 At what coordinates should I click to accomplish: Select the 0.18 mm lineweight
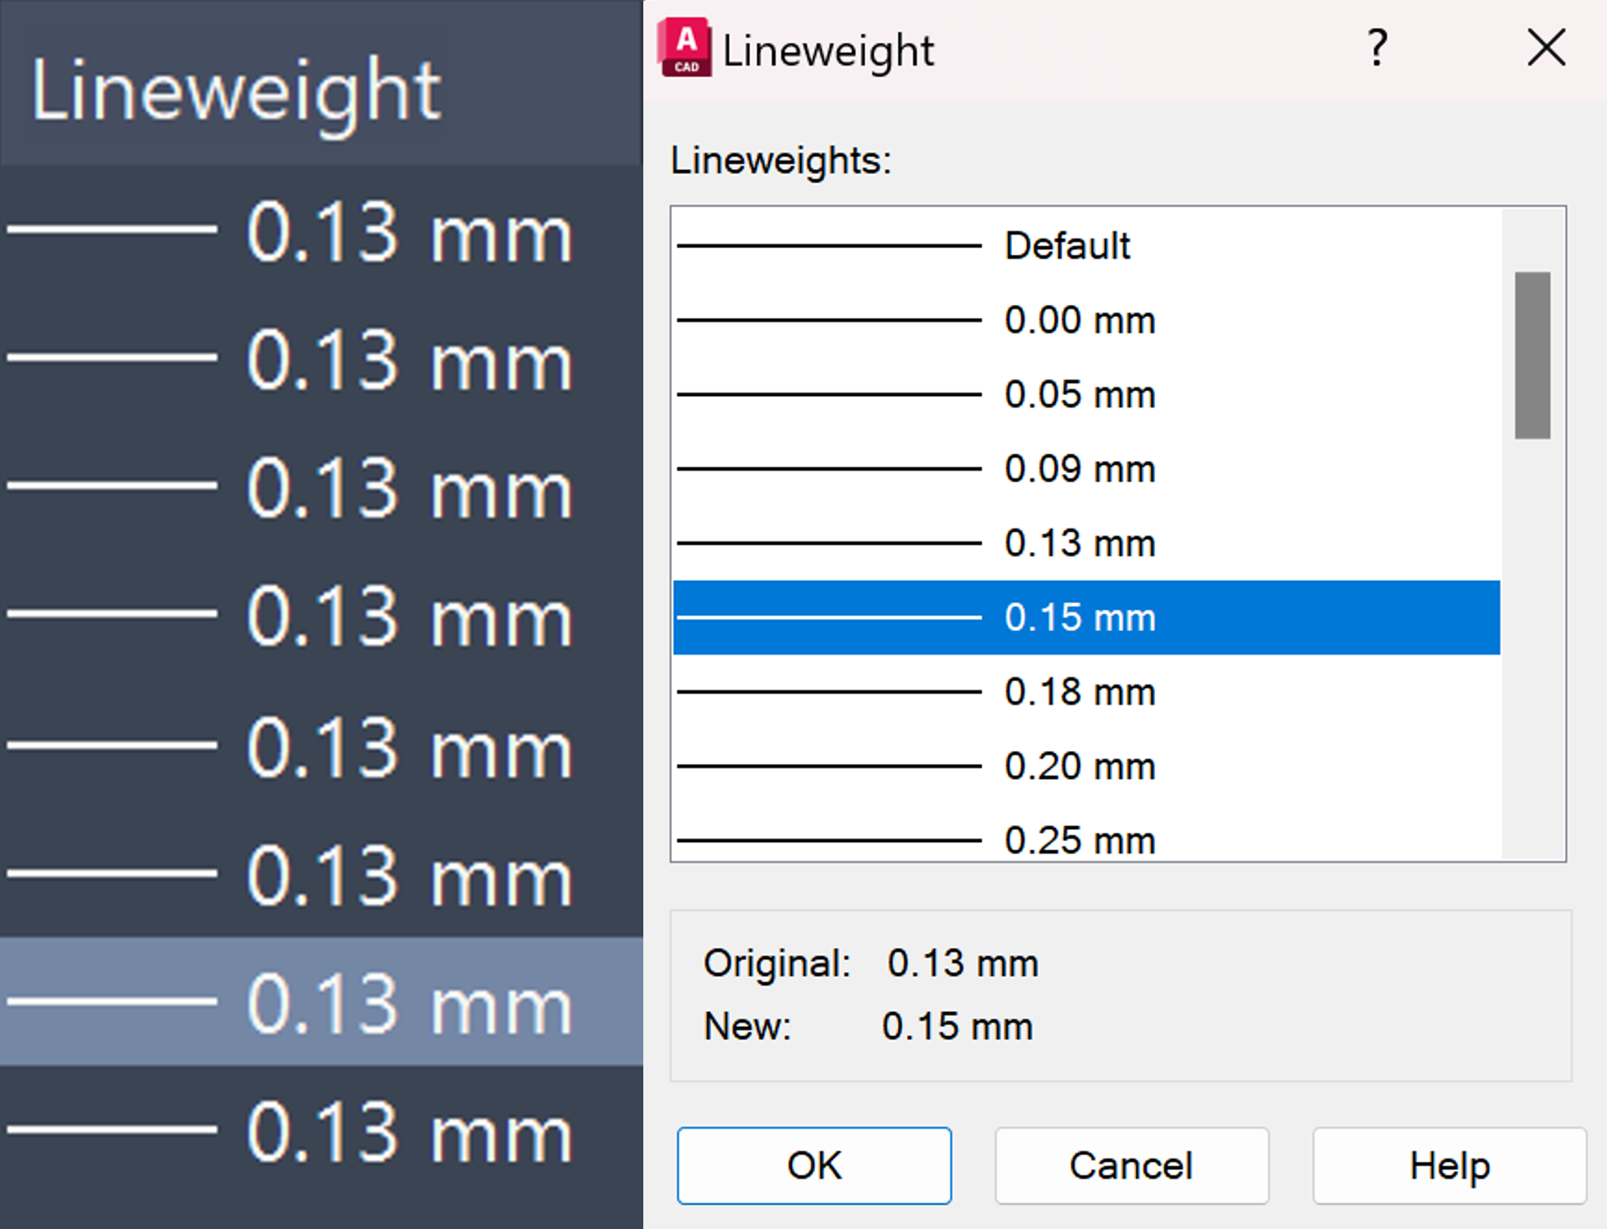pyautogui.click(x=1079, y=691)
